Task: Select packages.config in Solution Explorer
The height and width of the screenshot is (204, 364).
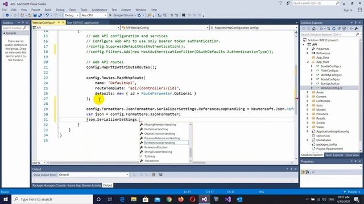Action: click(326, 144)
